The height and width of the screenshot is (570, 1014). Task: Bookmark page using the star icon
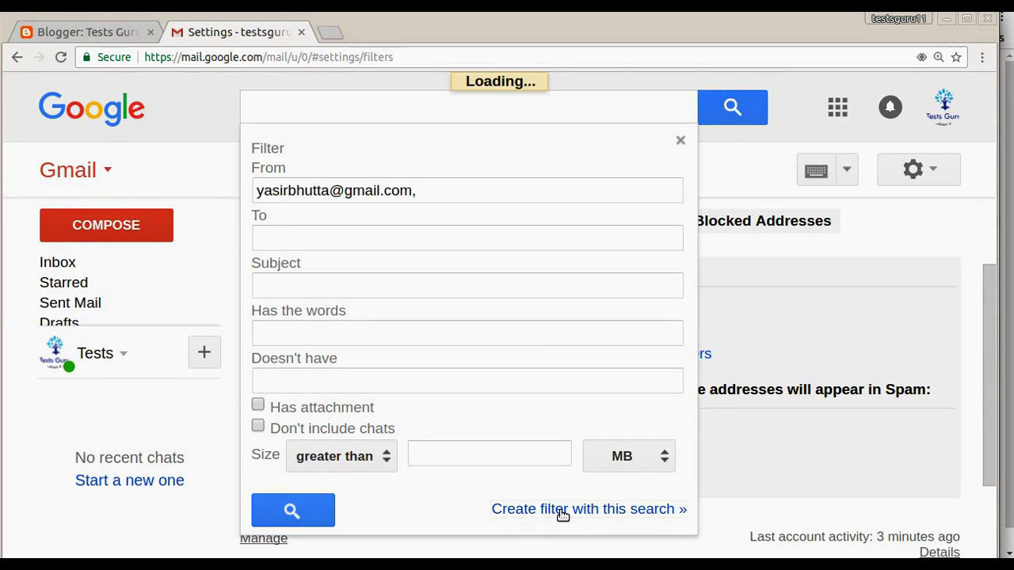coord(956,57)
